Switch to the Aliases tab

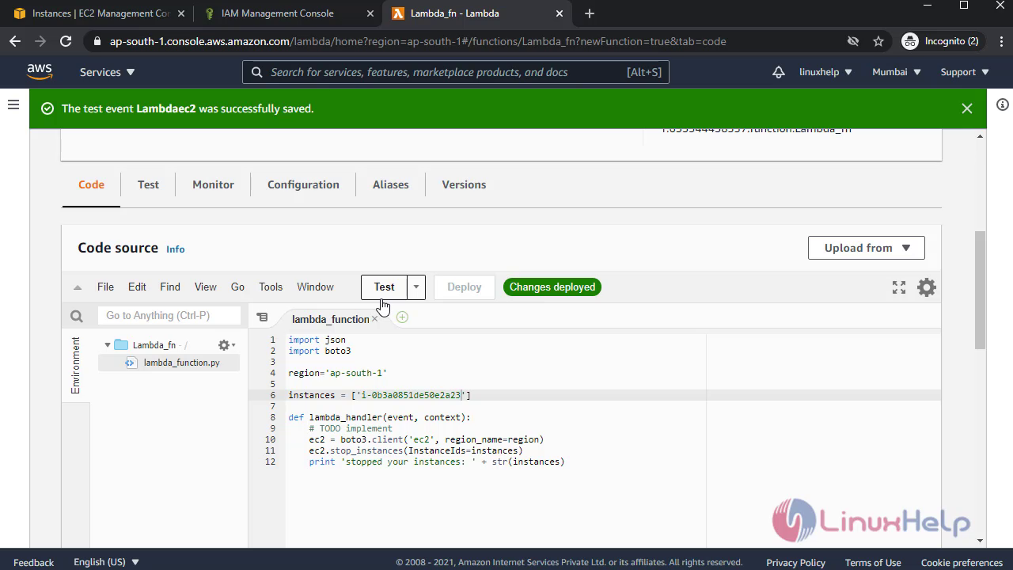click(x=391, y=184)
